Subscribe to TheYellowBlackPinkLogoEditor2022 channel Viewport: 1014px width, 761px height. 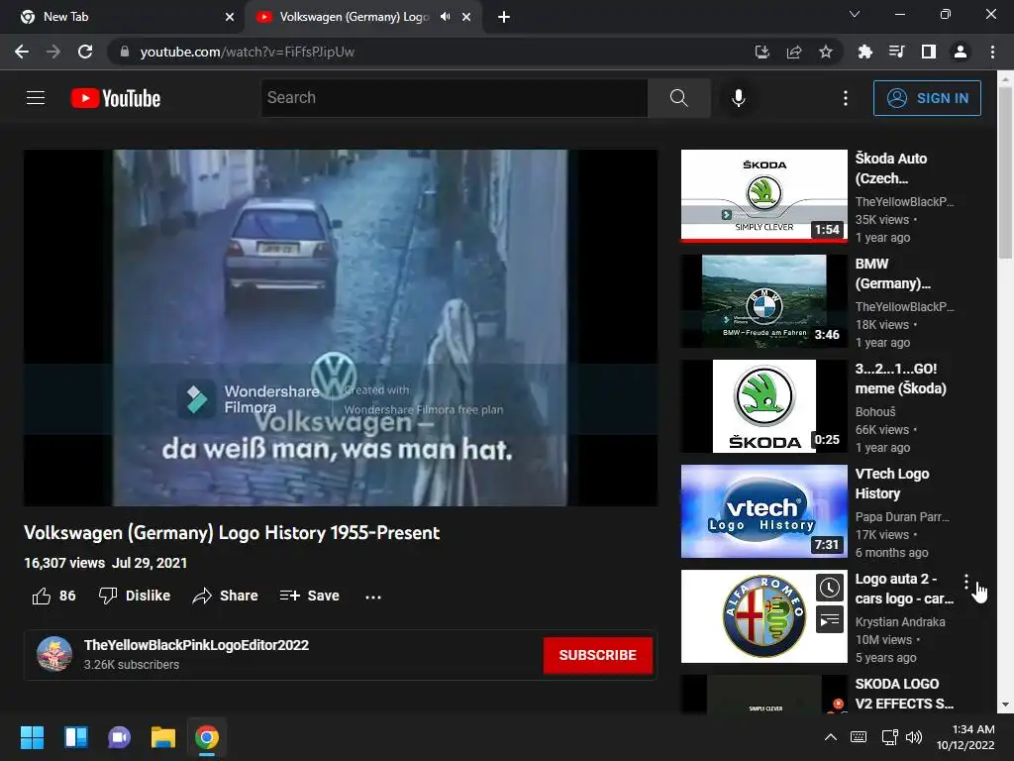[597, 655]
